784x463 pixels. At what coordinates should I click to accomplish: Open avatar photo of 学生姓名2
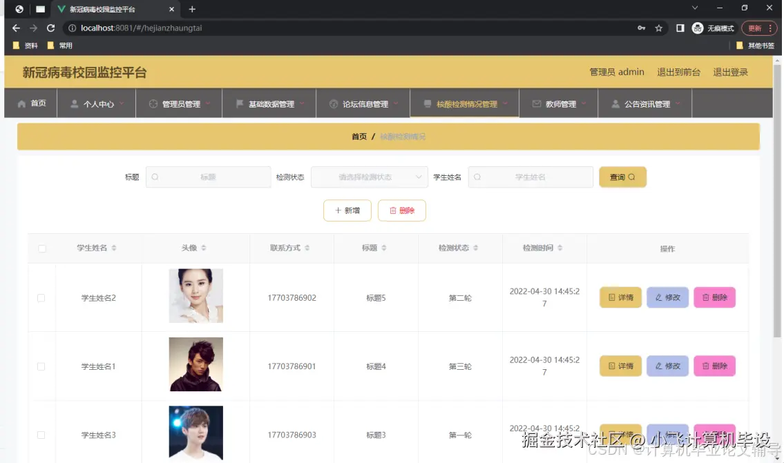click(196, 296)
